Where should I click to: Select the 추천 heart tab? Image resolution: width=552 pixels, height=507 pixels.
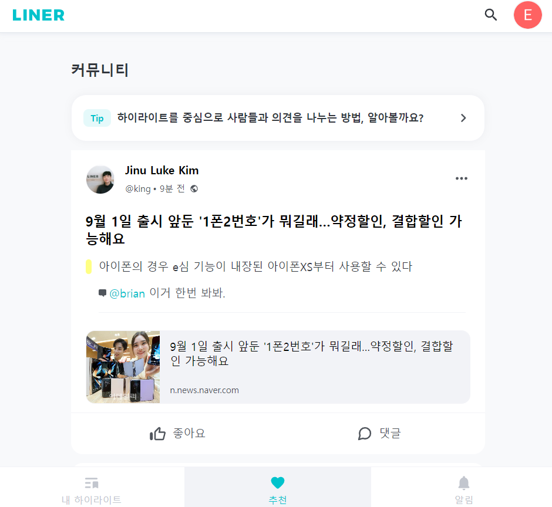tap(278, 491)
